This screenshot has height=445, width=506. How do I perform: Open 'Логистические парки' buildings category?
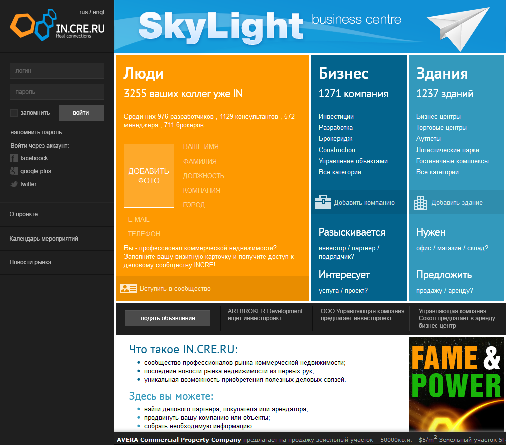click(448, 150)
